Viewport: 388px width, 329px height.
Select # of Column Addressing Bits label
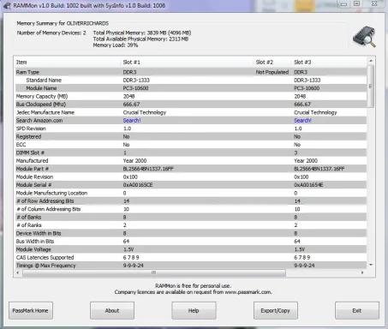point(49,209)
